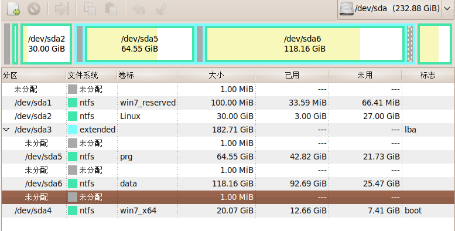Click the Resize/Move partition toolbar icon
Image resolution: width=455 pixels, height=231 pixels.
62,9
